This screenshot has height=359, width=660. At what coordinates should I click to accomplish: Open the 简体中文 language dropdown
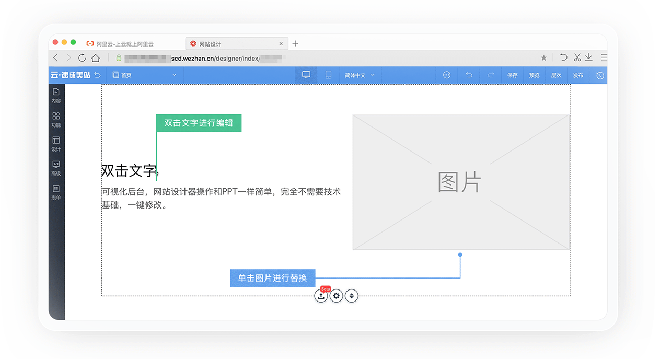[x=360, y=75]
